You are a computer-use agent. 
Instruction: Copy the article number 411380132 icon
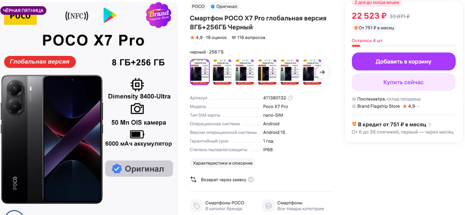(x=291, y=98)
